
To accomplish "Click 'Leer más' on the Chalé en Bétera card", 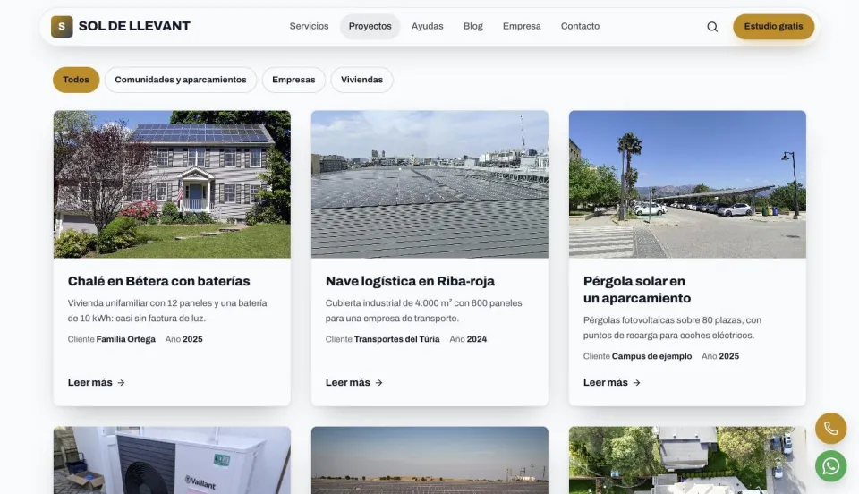I will coord(97,382).
